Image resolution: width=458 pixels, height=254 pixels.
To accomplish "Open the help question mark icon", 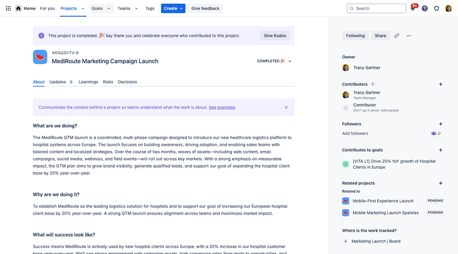I will 425,8.
